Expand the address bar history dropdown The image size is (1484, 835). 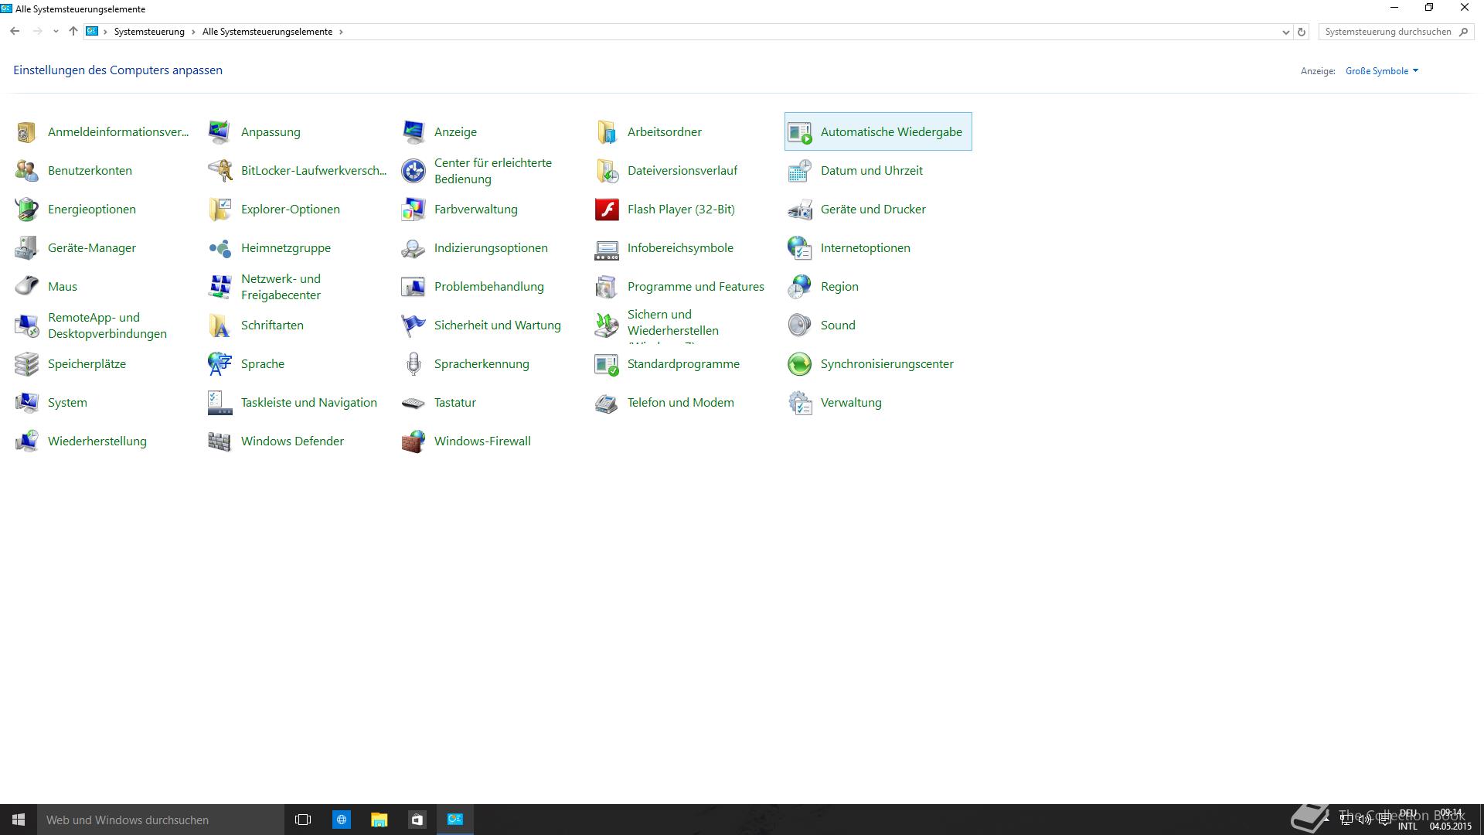(x=1285, y=32)
